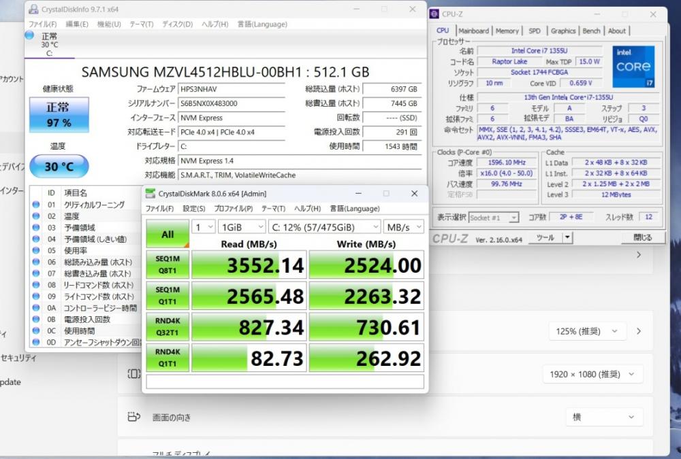Click the CrystalDiskMark title bar icon
The image size is (681, 459).
(149, 194)
